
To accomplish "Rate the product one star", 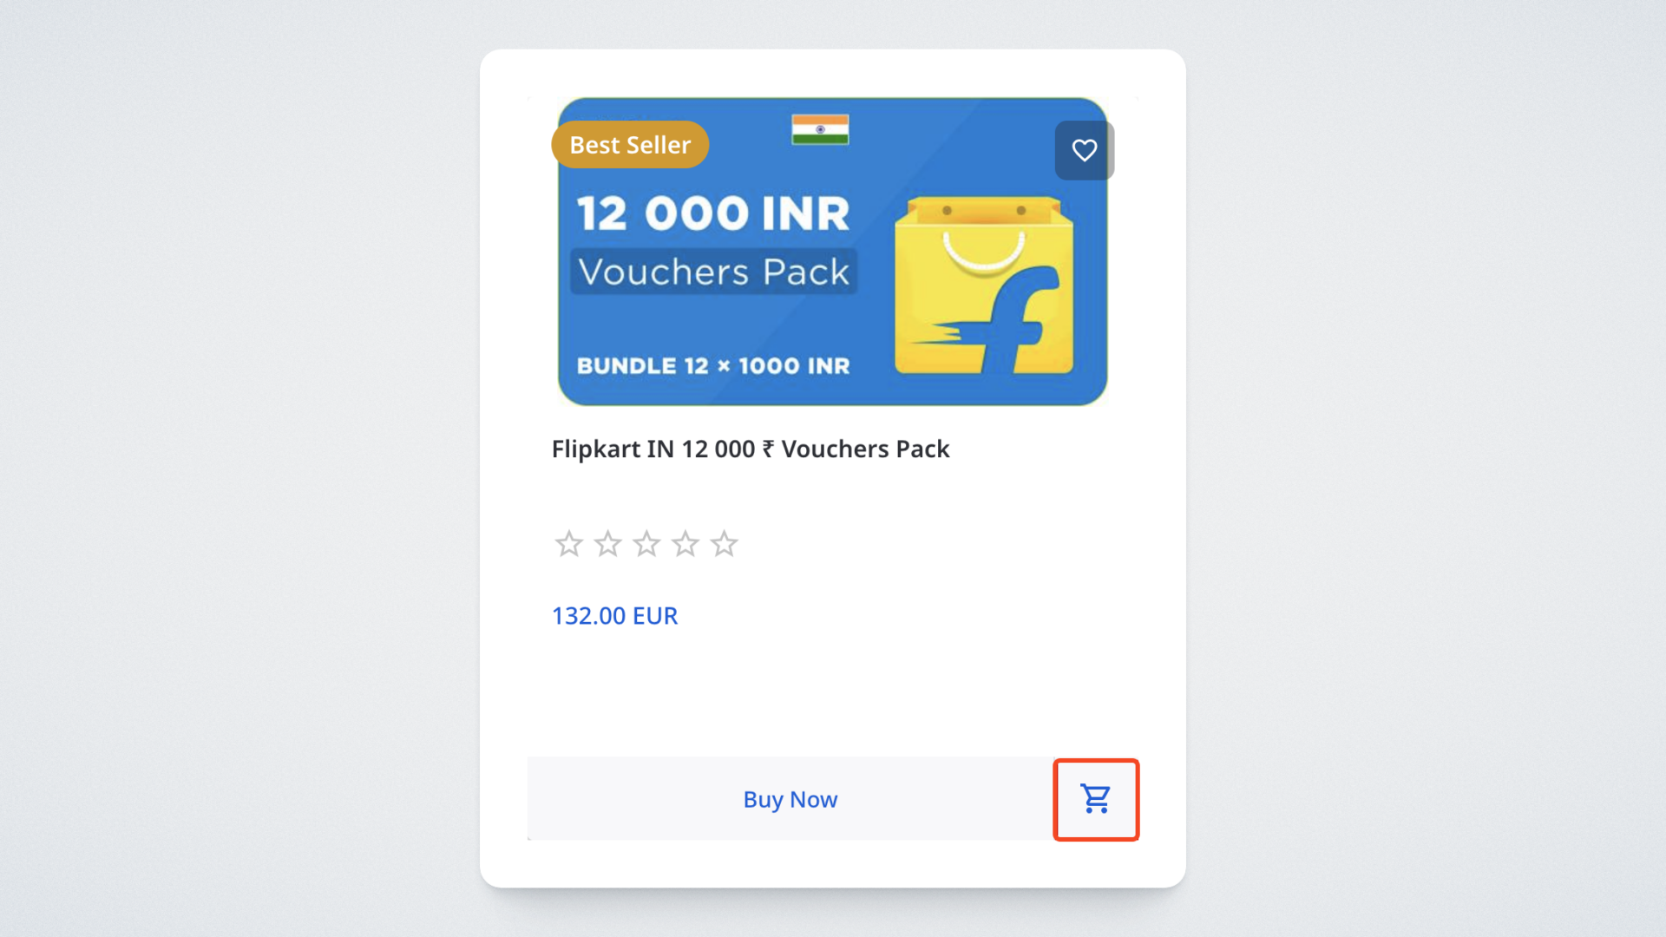I will pyautogui.click(x=569, y=544).
